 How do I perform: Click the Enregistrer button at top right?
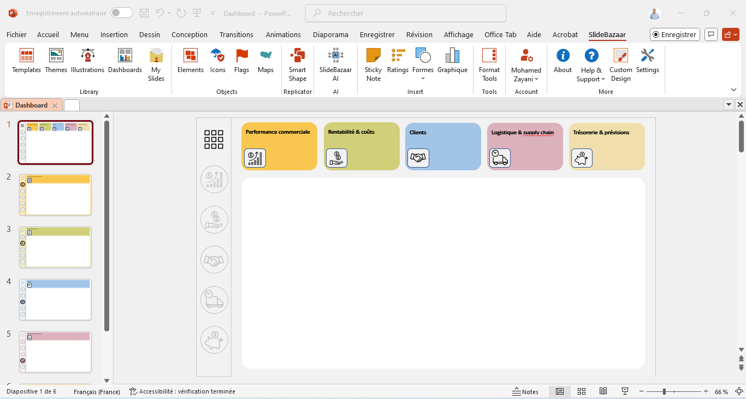(x=674, y=34)
